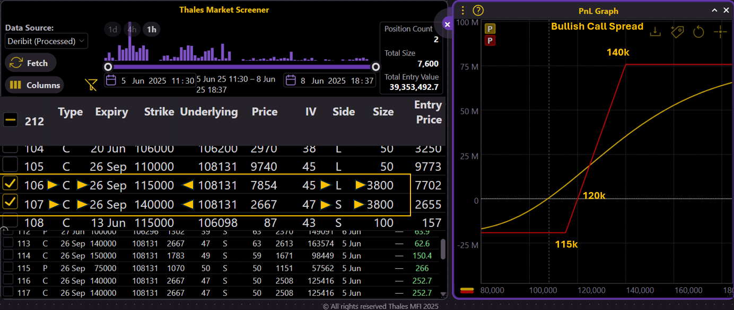The image size is (734, 310).
Task: Tick the checkbox for row 116
Action: (8, 280)
